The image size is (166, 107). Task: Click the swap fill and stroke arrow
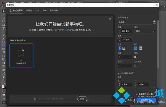point(5,83)
